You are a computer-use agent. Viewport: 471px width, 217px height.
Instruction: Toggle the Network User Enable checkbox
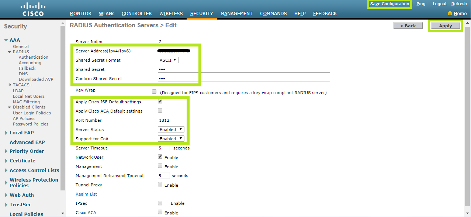[160, 157]
